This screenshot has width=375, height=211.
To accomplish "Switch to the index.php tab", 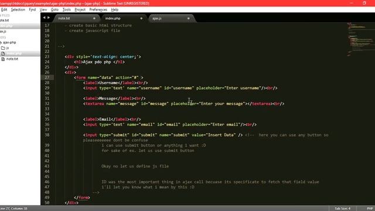I will point(123,18).
